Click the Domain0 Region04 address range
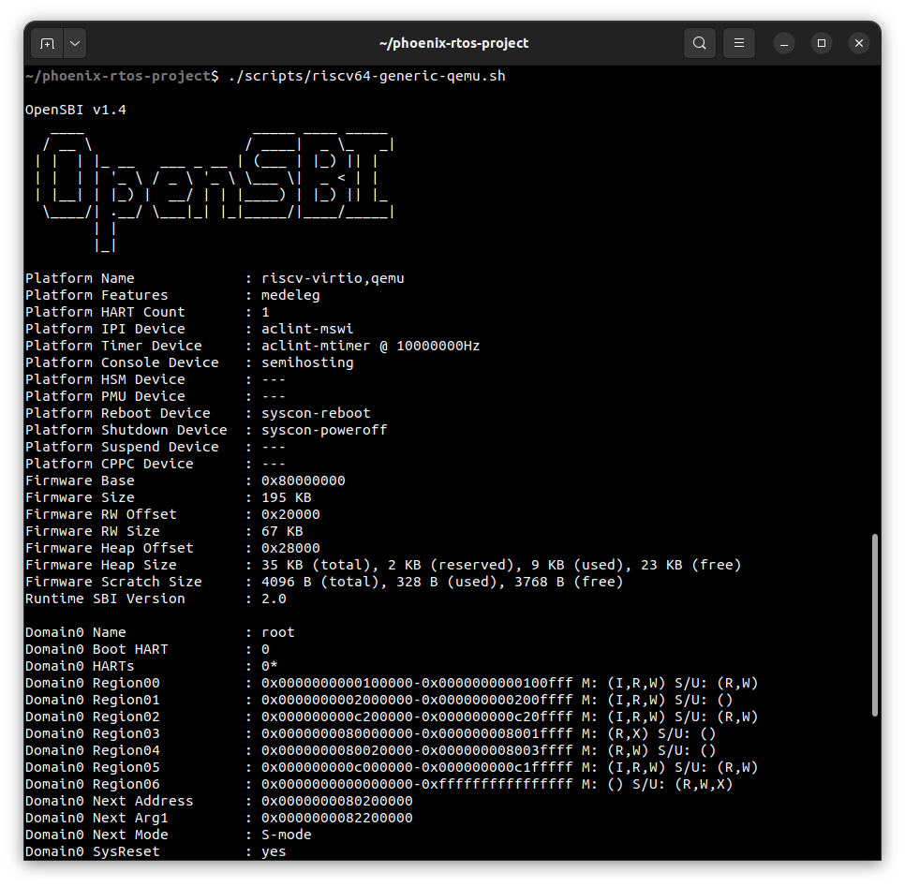 coord(417,750)
